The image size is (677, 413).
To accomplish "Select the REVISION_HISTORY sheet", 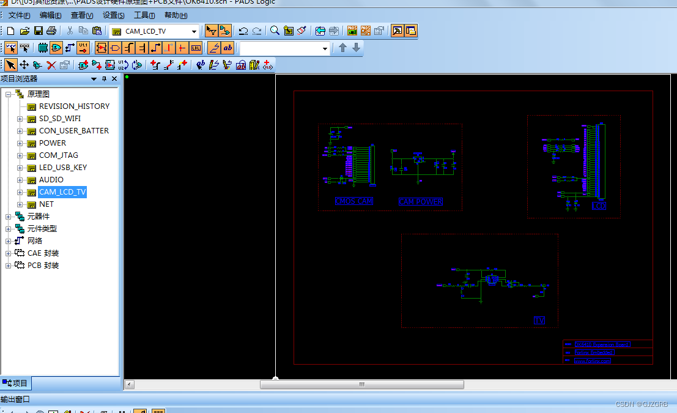I will pyautogui.click(x=74, y=106).
